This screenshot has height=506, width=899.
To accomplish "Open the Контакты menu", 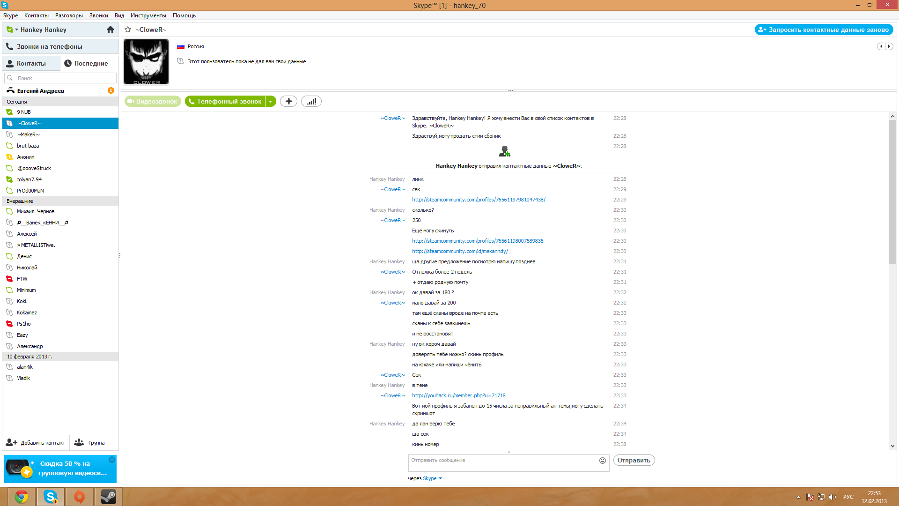I will 36,15.
